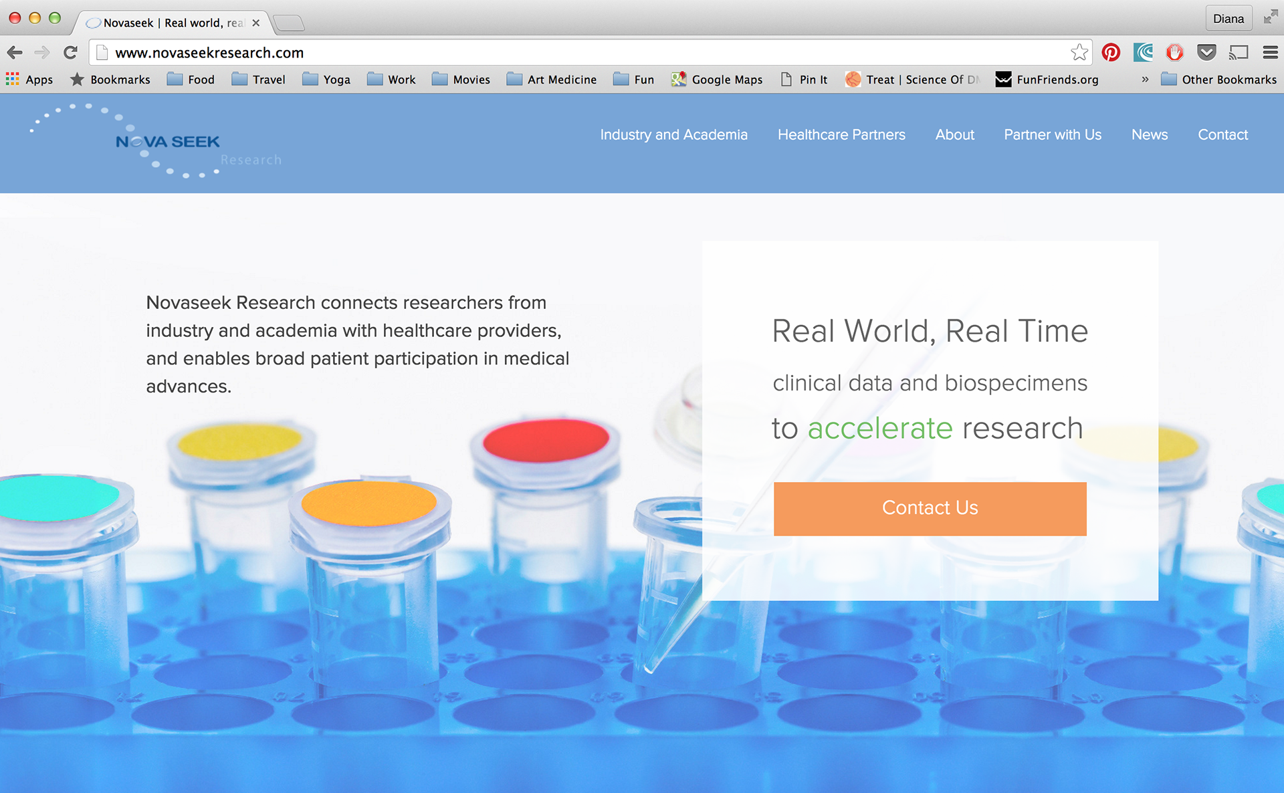1284x793 pixels.
Task: Open Other Bookmarks folder
Action: click(1218, 80)
